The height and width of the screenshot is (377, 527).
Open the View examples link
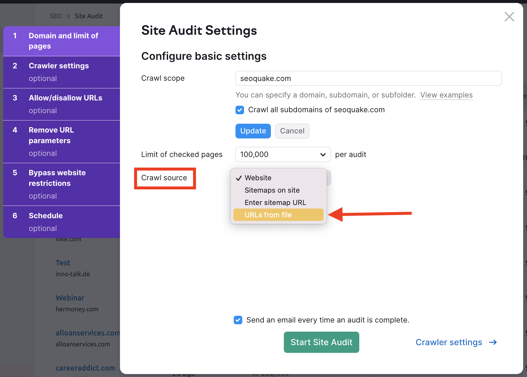[446, 95]
